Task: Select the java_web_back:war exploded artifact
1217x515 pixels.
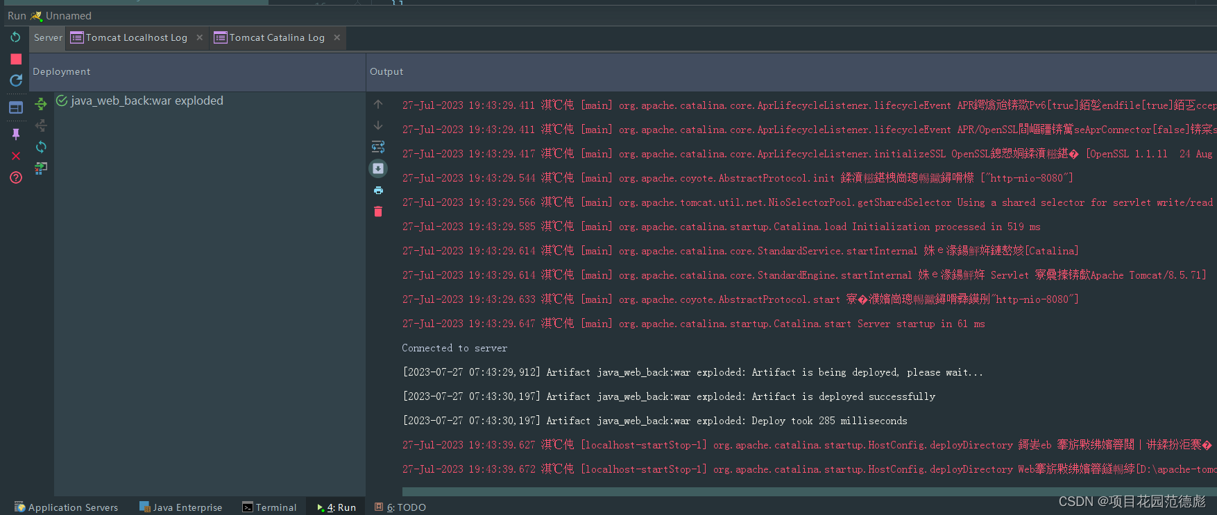Action: pos(147,101)
